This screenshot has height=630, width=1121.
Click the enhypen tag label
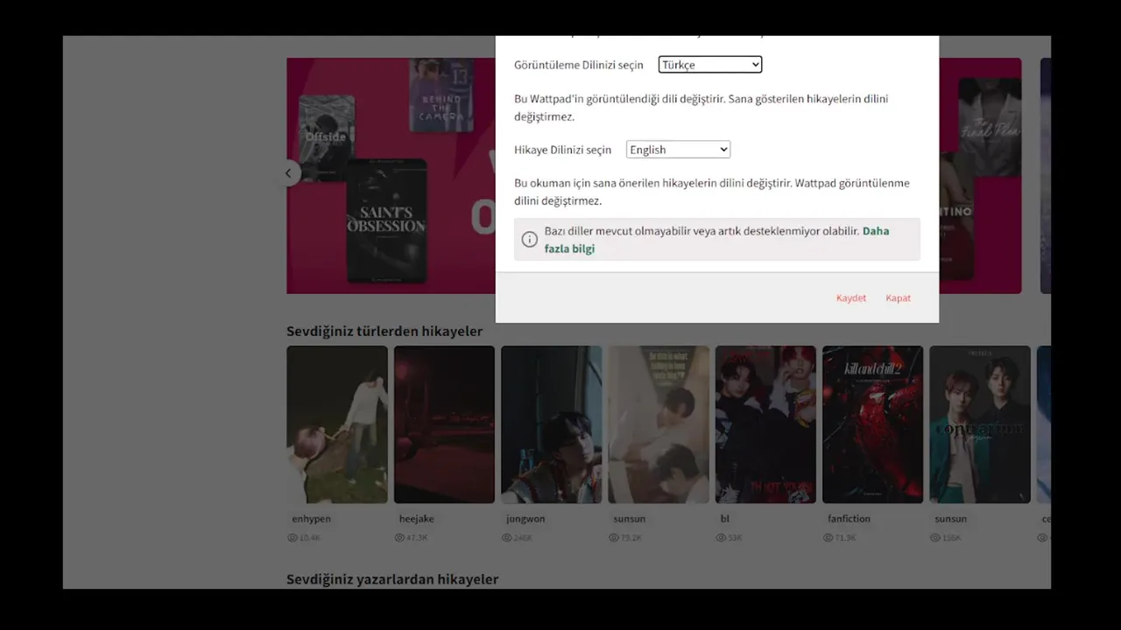tap(311, 519)
